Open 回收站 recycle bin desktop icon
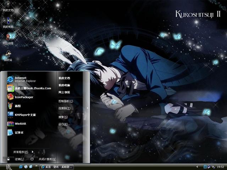227x170 pixels. tap(8, 56)
